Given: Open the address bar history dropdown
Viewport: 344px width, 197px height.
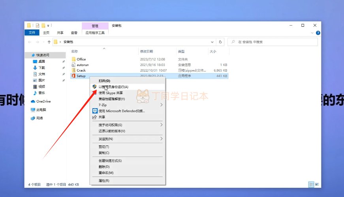Looking at the screenshot, I should (x=212, y=42).
